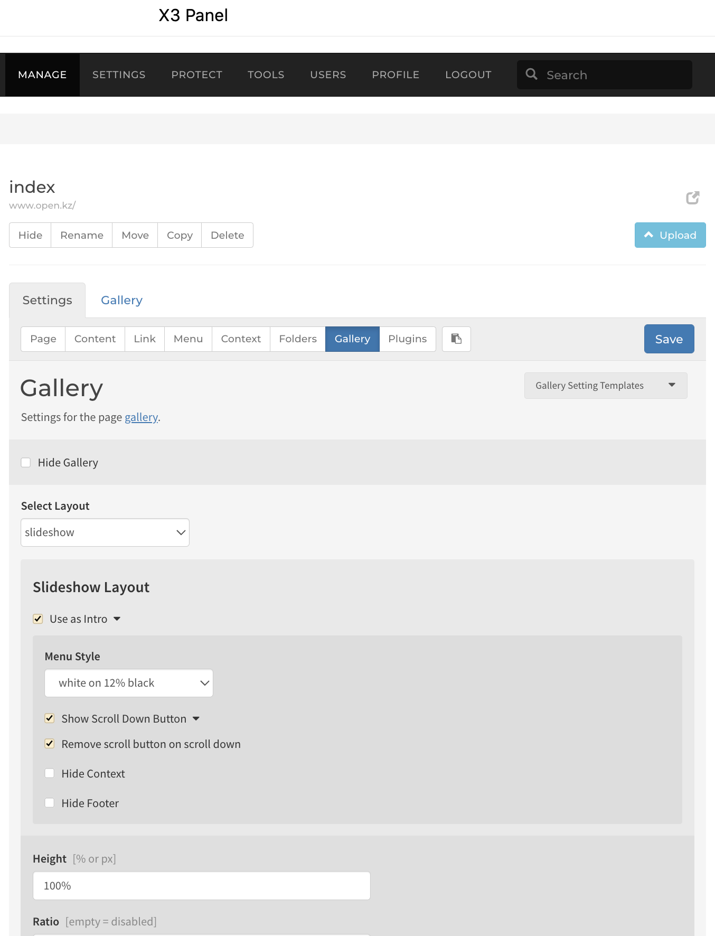This screenshot has width=715, height=936.
Task: Select the highlighted Gallery settings tab
Action: tap(352, 339)
